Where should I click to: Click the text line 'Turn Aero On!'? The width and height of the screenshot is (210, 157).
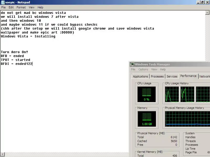pyautogui.click(x=14, y=52)
